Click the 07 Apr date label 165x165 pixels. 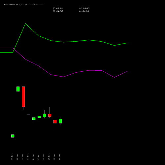pos(12,157)
